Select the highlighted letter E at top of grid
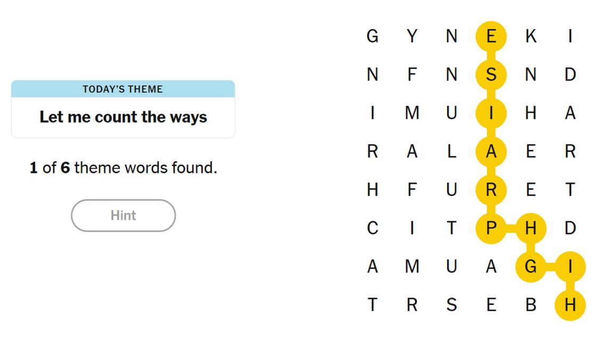 pyautogui.click(x=491, y=36)
